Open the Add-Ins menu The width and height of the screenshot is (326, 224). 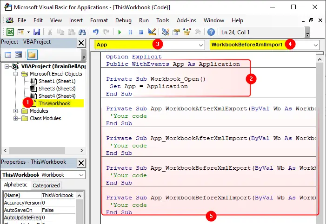pyautogui.click(x=186, y=20)
